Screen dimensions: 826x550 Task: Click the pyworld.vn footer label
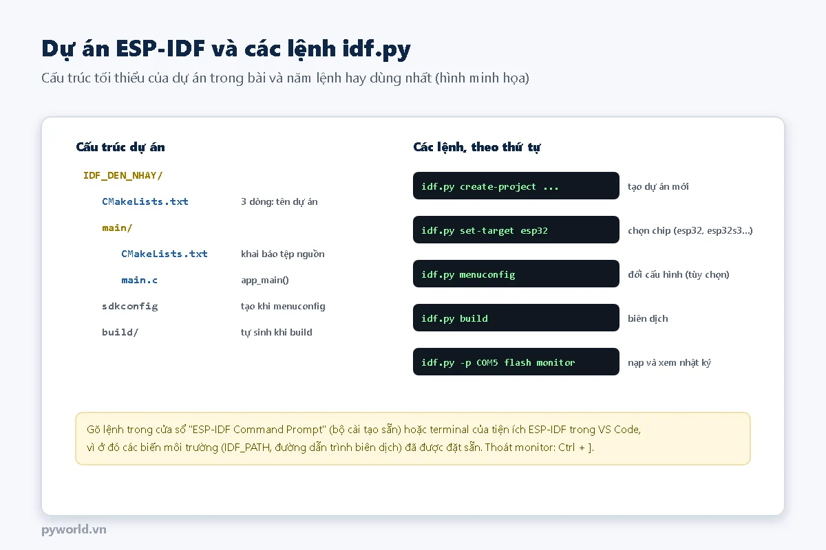(74, 529)
